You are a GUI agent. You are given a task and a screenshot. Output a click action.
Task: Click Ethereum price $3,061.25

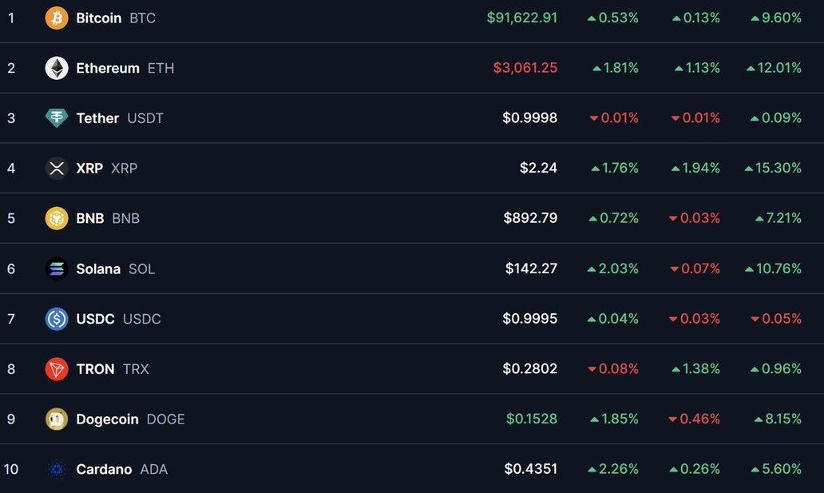525,68
